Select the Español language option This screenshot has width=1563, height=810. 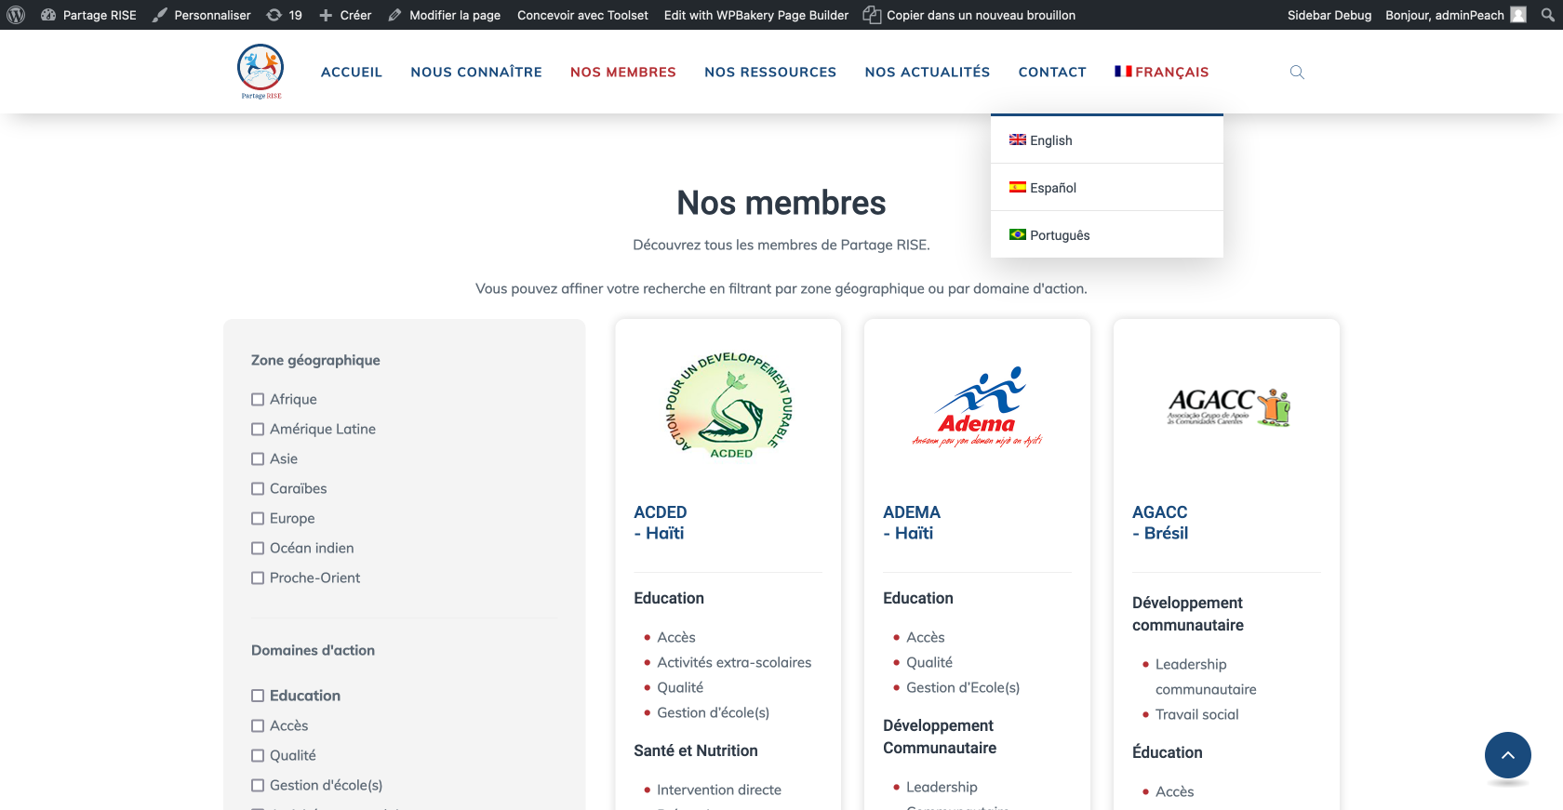(1107, 188)
